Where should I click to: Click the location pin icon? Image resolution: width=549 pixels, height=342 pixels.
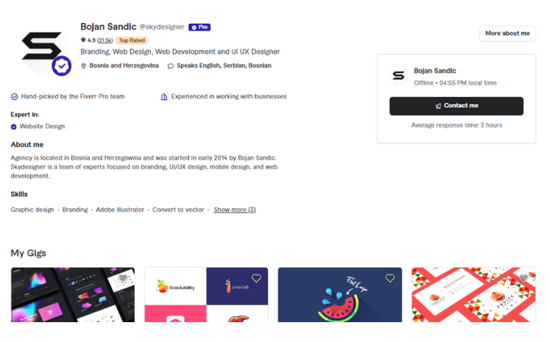click(84, 65)
